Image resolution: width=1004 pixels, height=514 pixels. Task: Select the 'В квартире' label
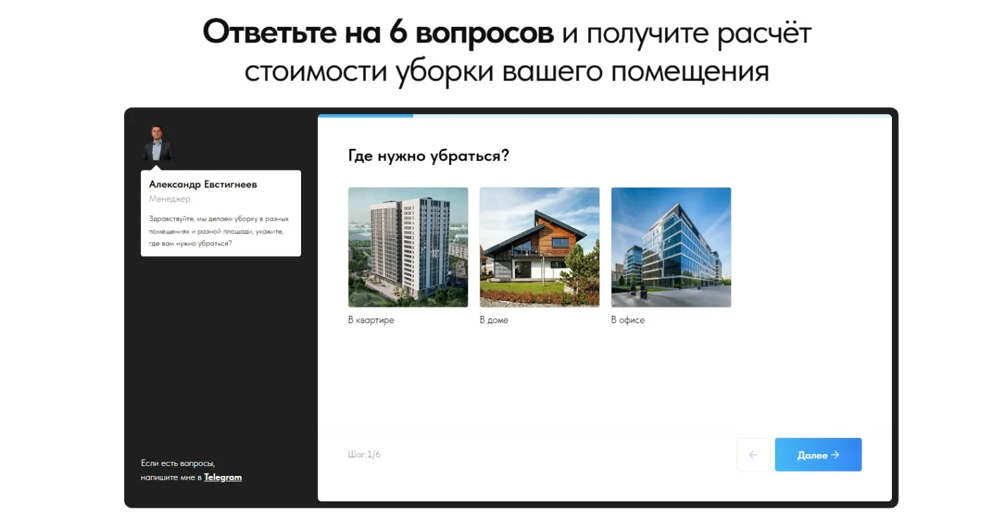click(x=371, y=320)
